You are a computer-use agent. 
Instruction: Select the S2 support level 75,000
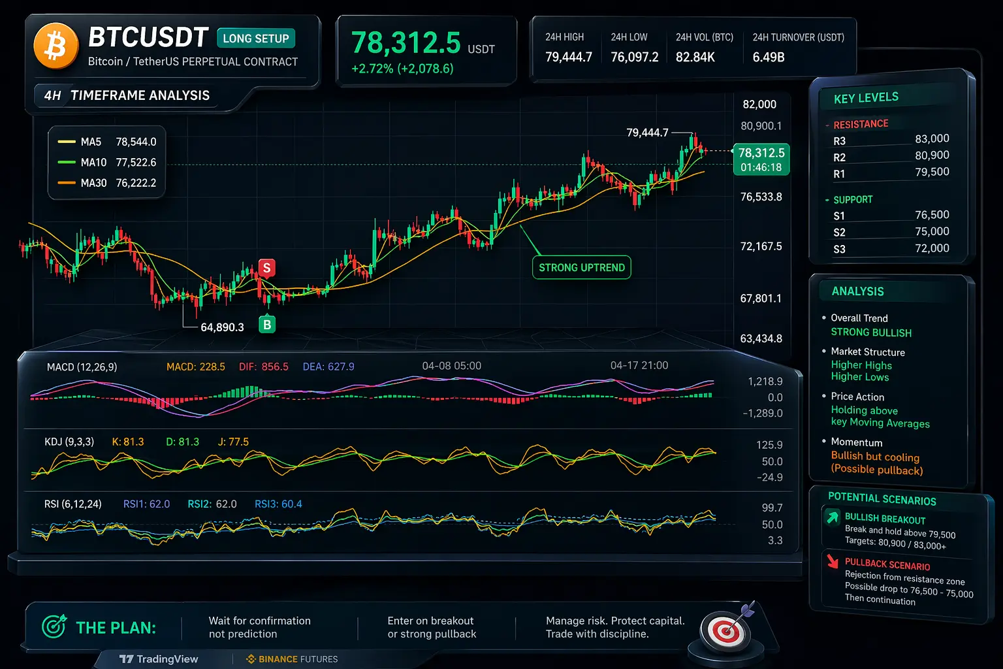coord(891,232)
